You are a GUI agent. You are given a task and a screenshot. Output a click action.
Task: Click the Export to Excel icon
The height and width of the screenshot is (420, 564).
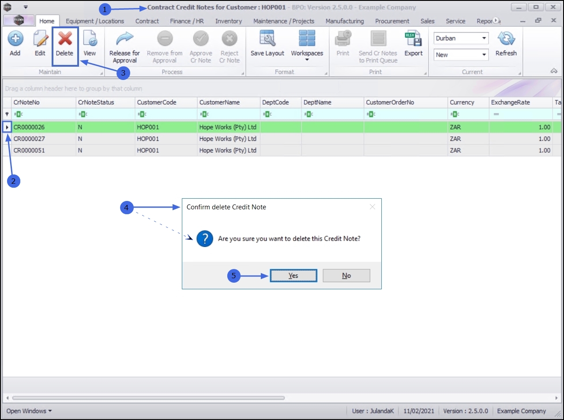[x=414, y=39]
